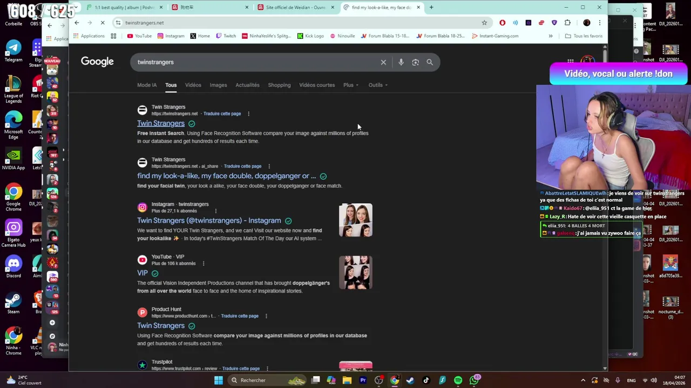Open the Applications bookmarks shortcut

[x=90, y=36]
